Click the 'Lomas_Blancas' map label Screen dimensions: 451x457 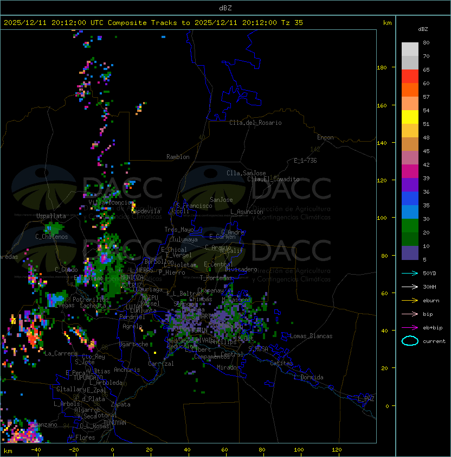[311, 336]
